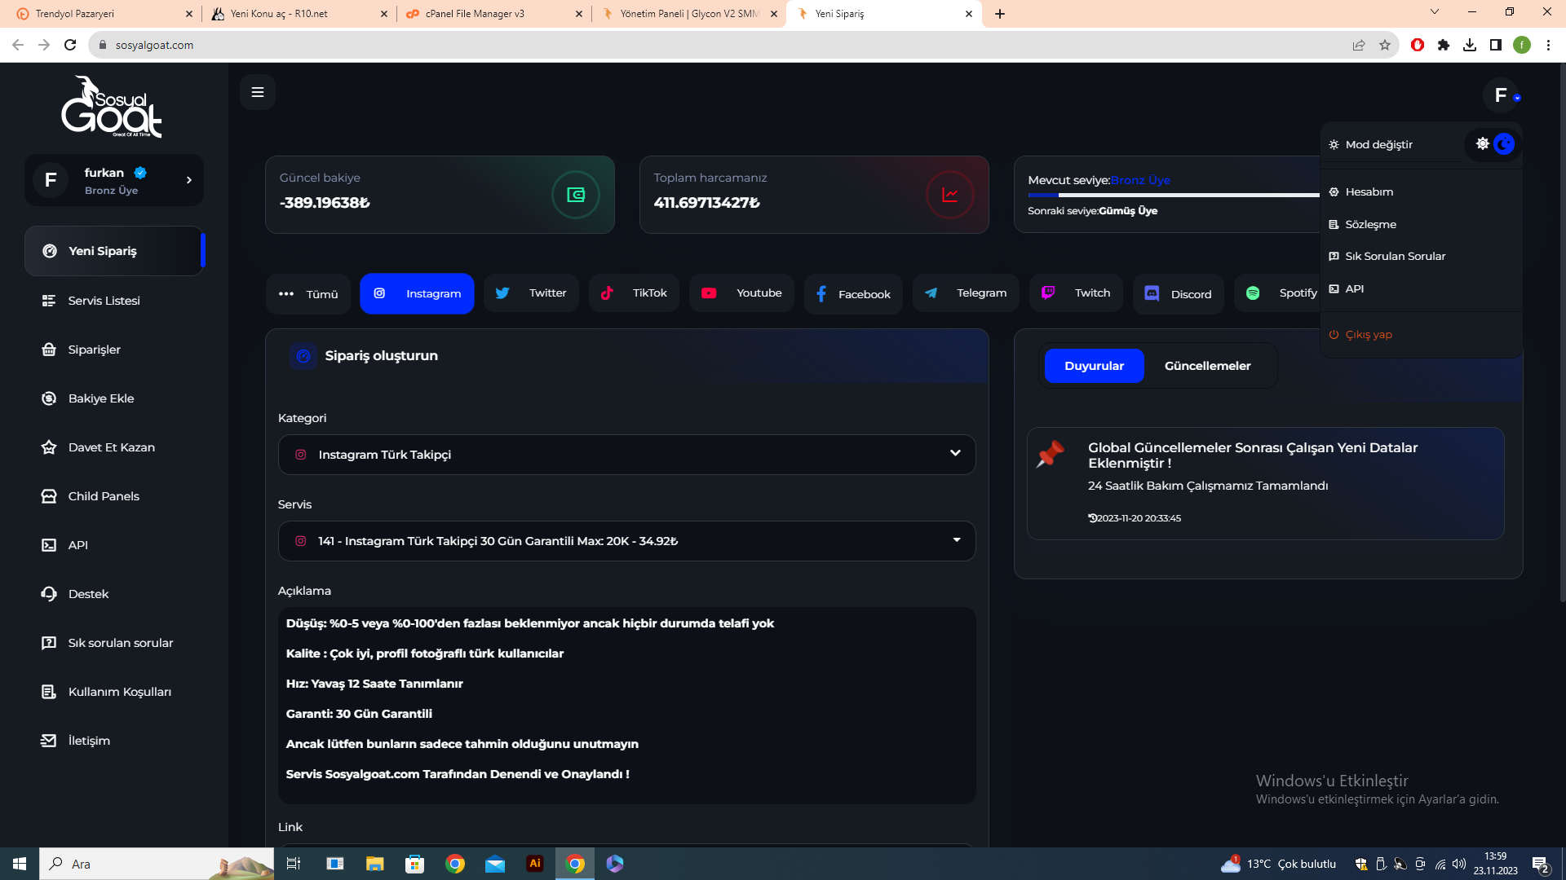Open the Opera extension icon in toolbar

point(1418,45)
